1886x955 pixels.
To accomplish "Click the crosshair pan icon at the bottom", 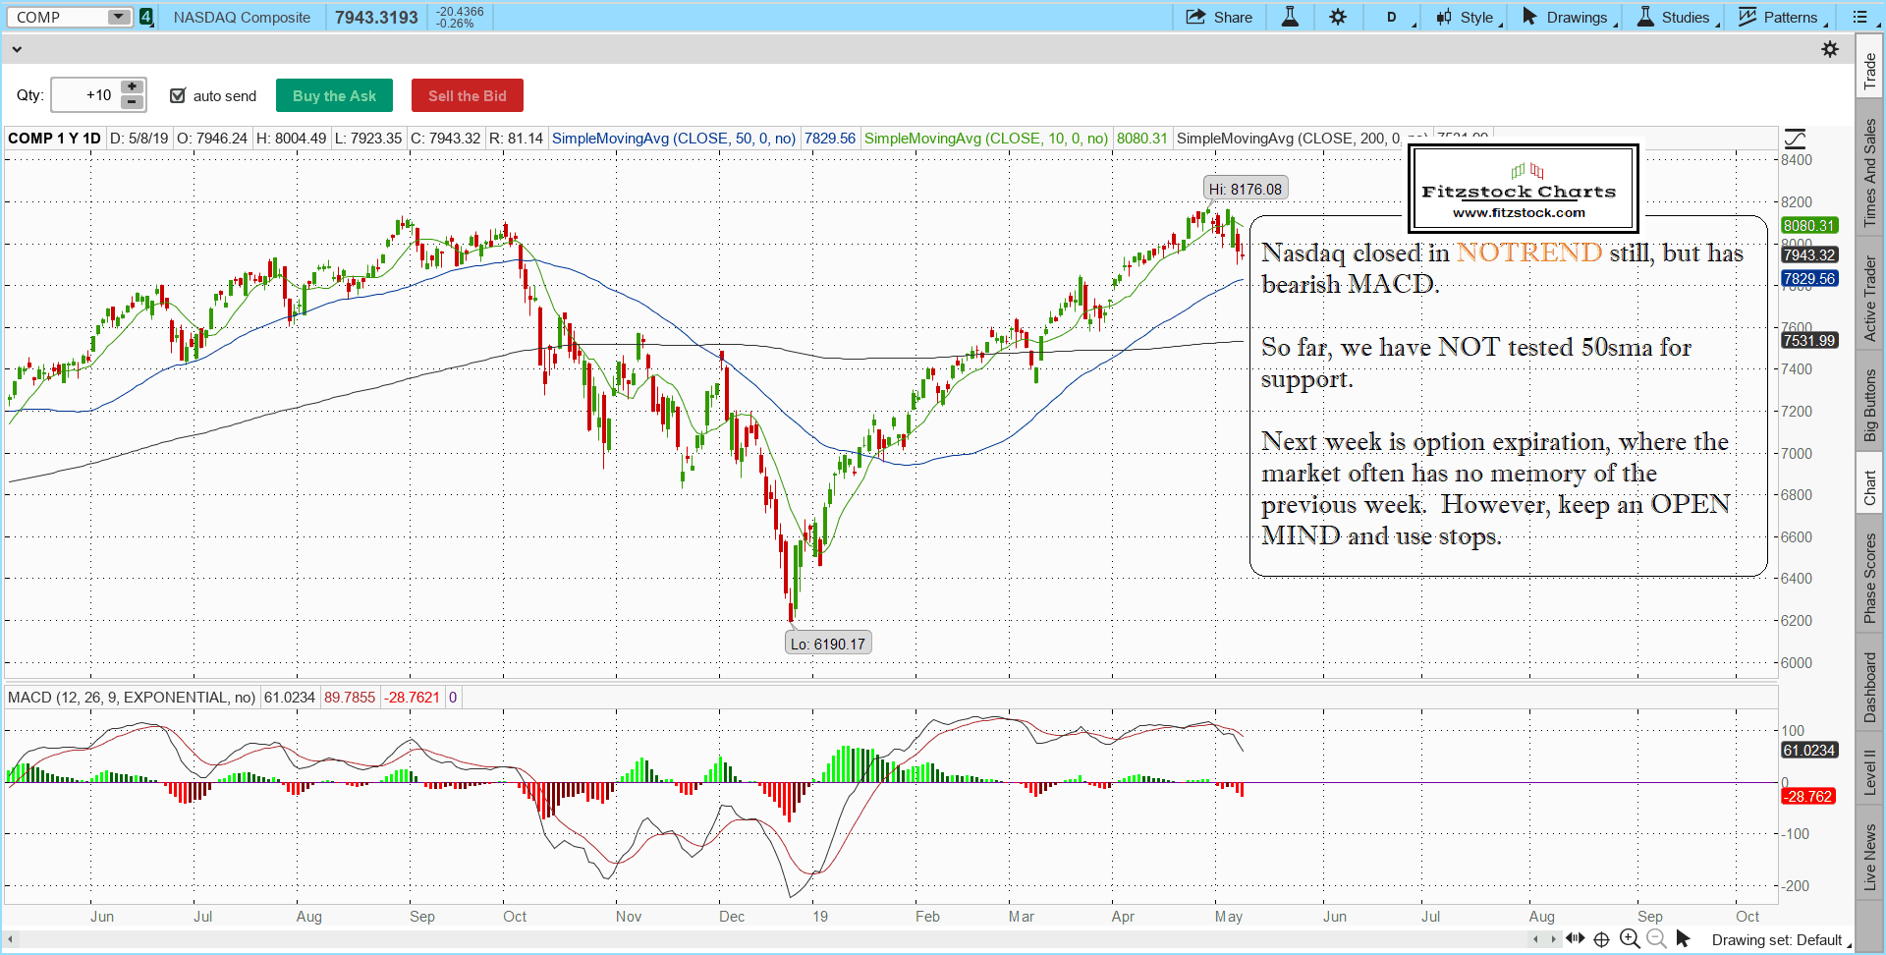I will [x=1601, y=938].
